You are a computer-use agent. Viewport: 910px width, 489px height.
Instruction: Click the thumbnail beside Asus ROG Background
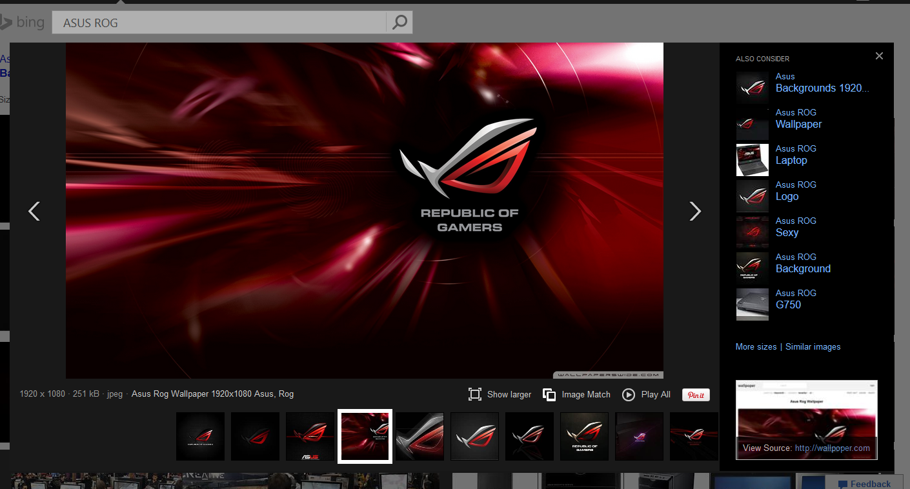753,268
